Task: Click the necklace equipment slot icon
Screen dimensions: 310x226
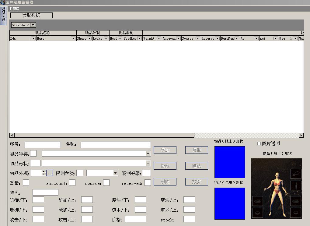Action: (x=296, y=174)
